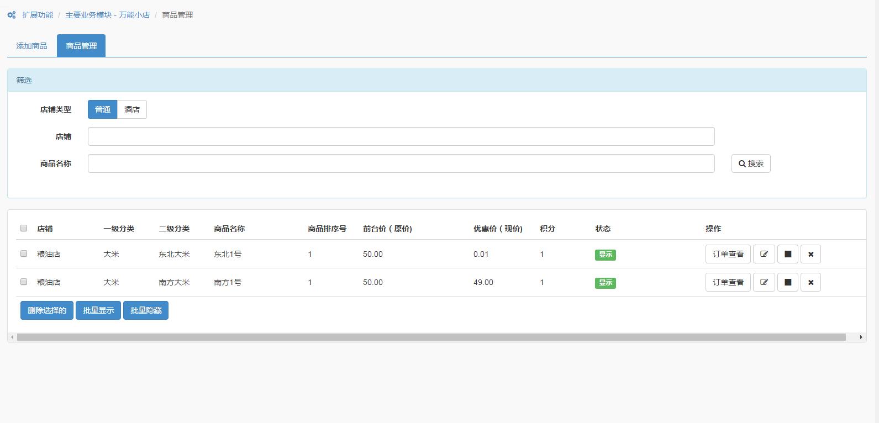Click 商品管理 text in the breadcrumb
This screenshot has height=423, width=879.
177,15
